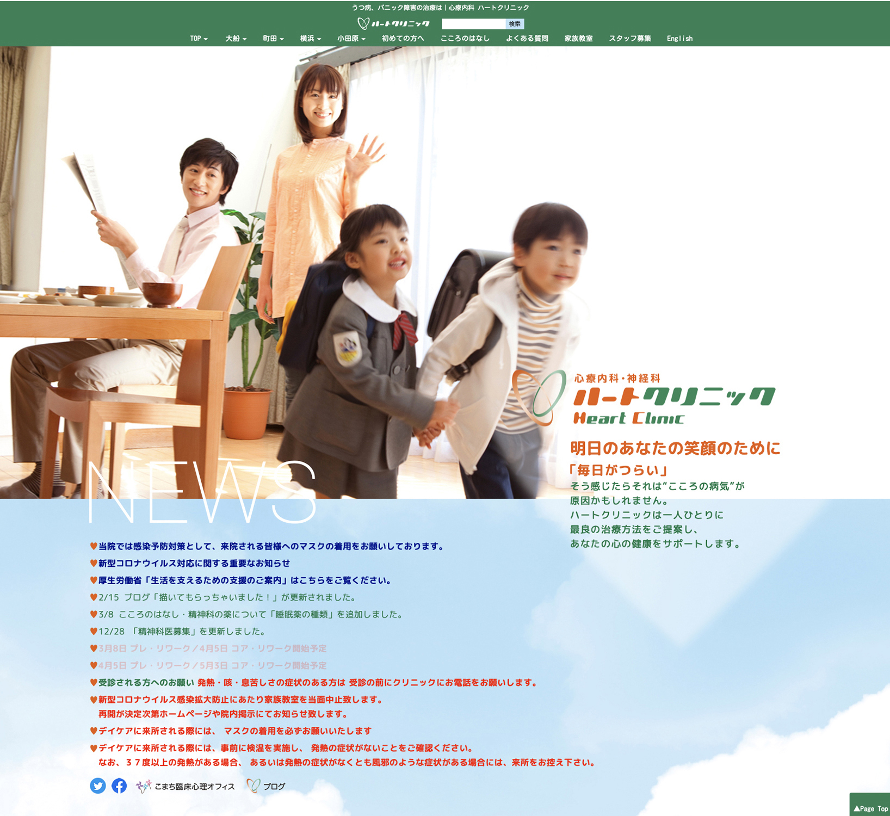The image size is (890, 816).
Task: Open 新型コロナウイルス対応に関する重要なお知らせ
Action: [x=194, y=564]
